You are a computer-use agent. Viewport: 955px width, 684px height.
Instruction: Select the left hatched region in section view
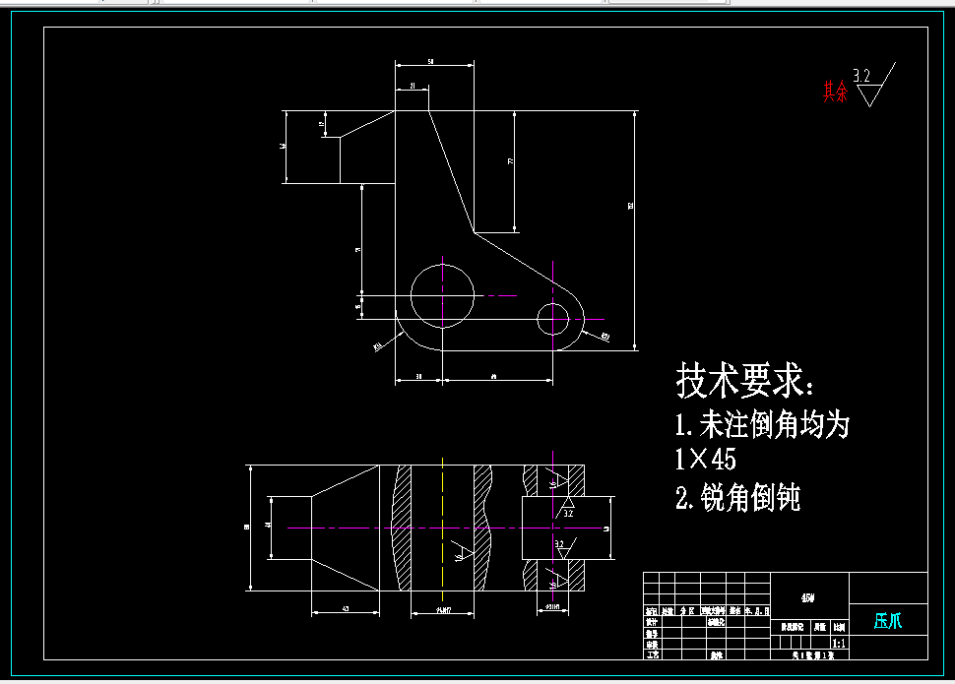[402, 529]
